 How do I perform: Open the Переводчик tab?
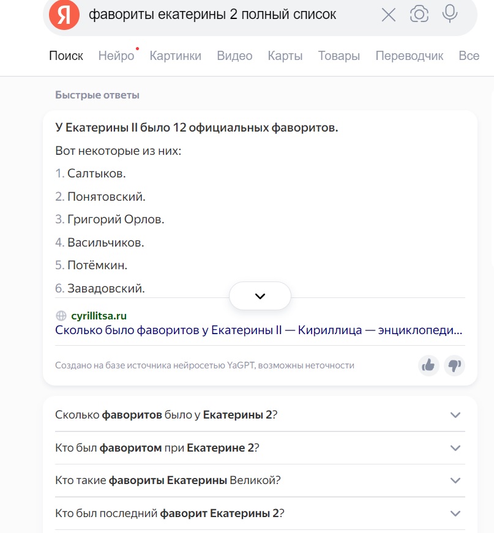point(409,56)
